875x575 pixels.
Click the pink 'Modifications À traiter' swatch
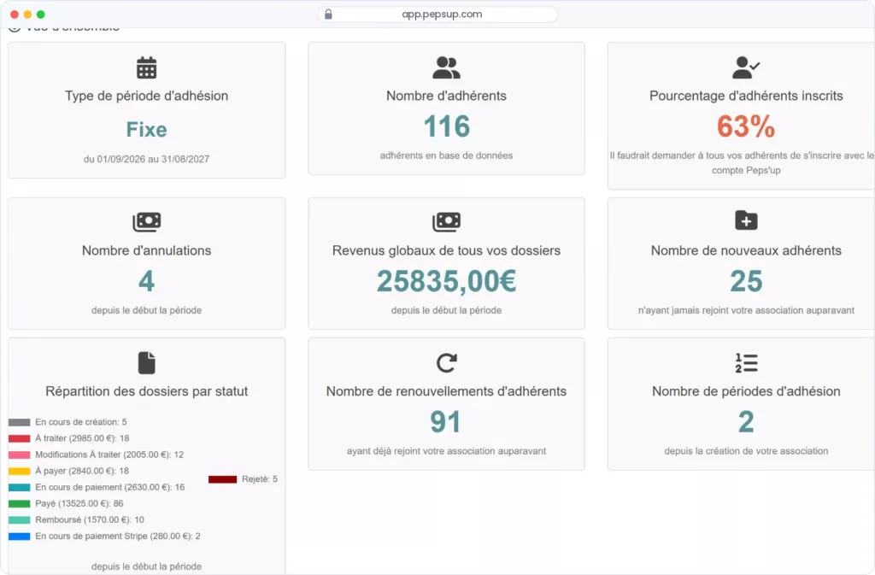click(x=20, y=455)
